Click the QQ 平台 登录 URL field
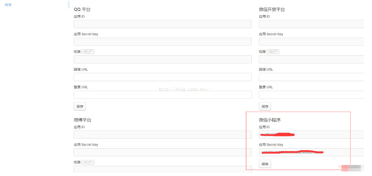This screenshot has height=176, width=372. 163,95
